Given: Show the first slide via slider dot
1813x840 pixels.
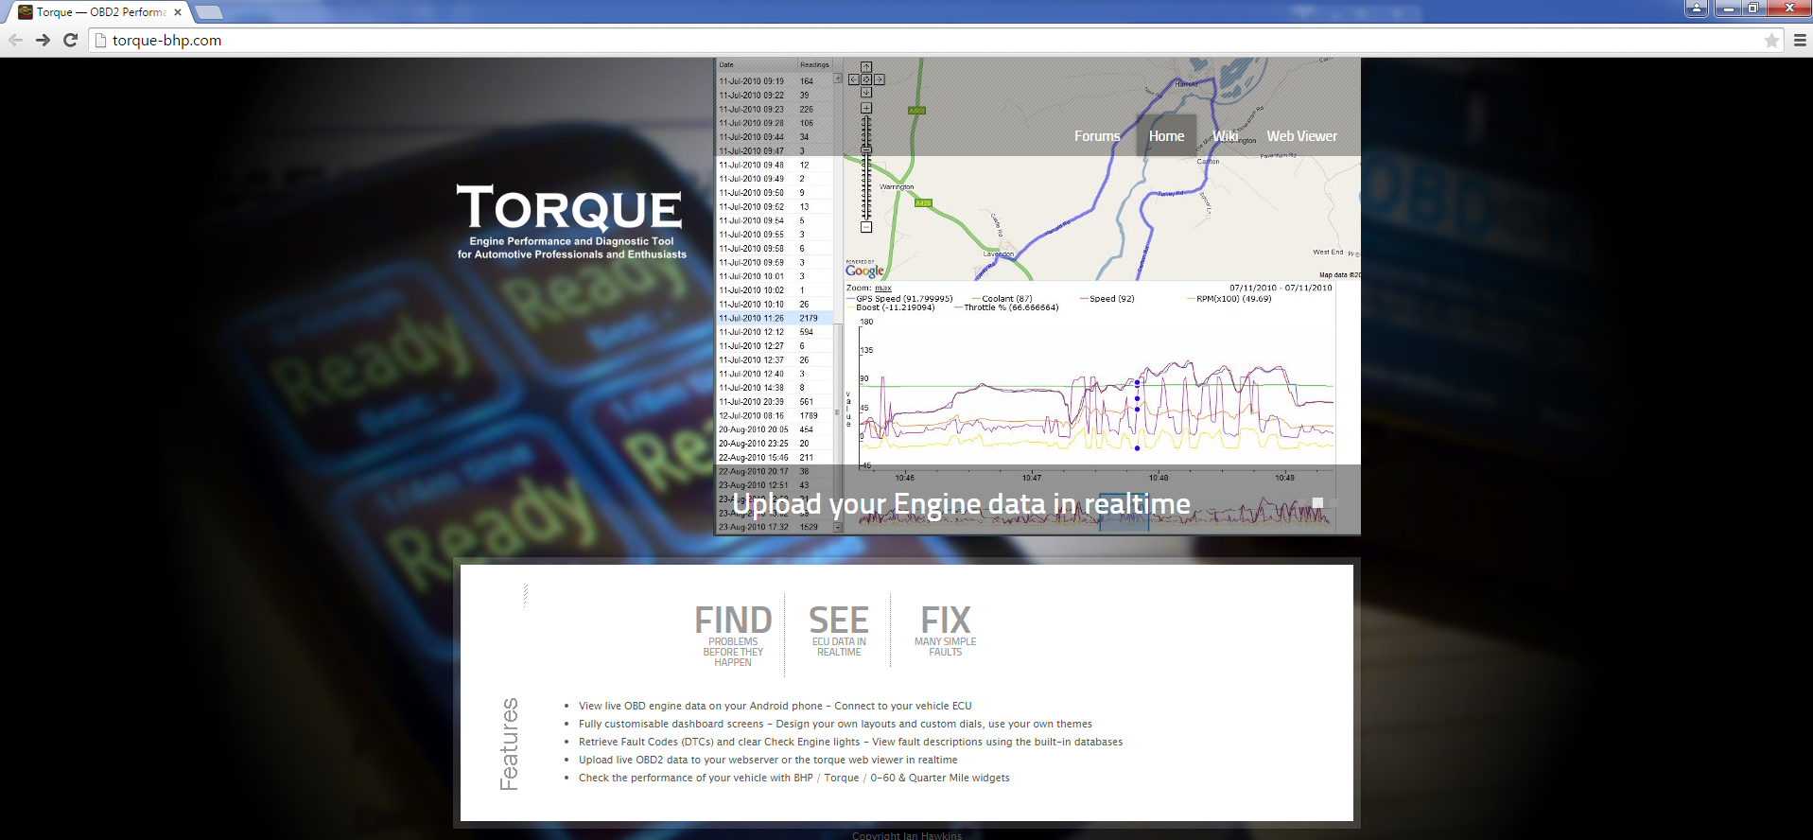Looking at the screenshot, I should [x=1301, y=502].
